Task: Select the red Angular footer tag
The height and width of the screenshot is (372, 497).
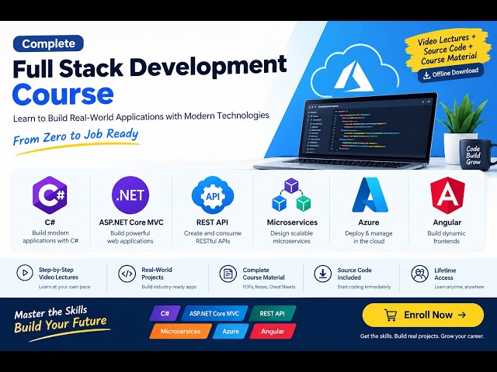Action: click(273, 331)
